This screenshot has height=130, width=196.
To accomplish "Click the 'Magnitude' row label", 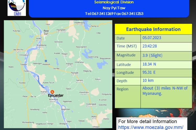I will (126, 55).
